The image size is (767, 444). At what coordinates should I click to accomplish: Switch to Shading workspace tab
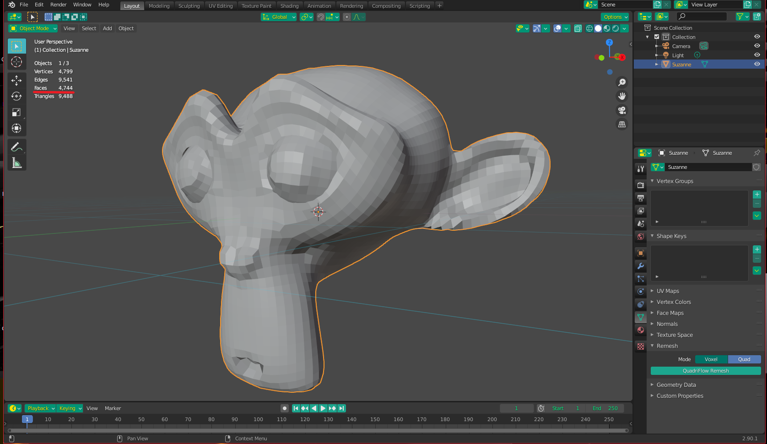(289, 6)
